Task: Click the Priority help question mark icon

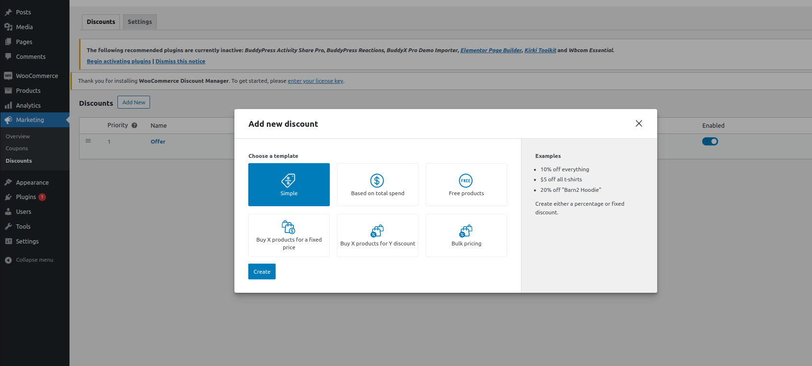Action: 134,125
